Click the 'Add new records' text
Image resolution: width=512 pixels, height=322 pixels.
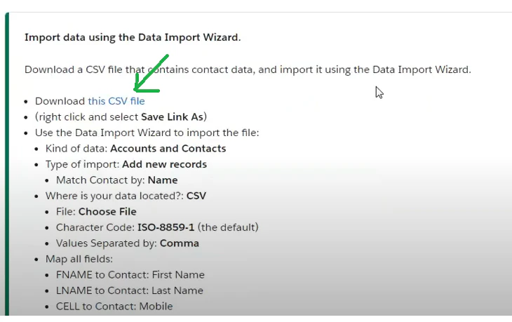(x=164, y=164)
